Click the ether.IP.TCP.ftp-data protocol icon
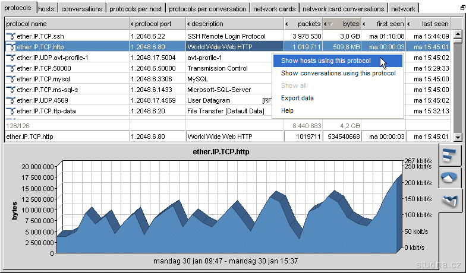Screen dimensions: 466x273 pyautogui.click(x=11, y=111)
